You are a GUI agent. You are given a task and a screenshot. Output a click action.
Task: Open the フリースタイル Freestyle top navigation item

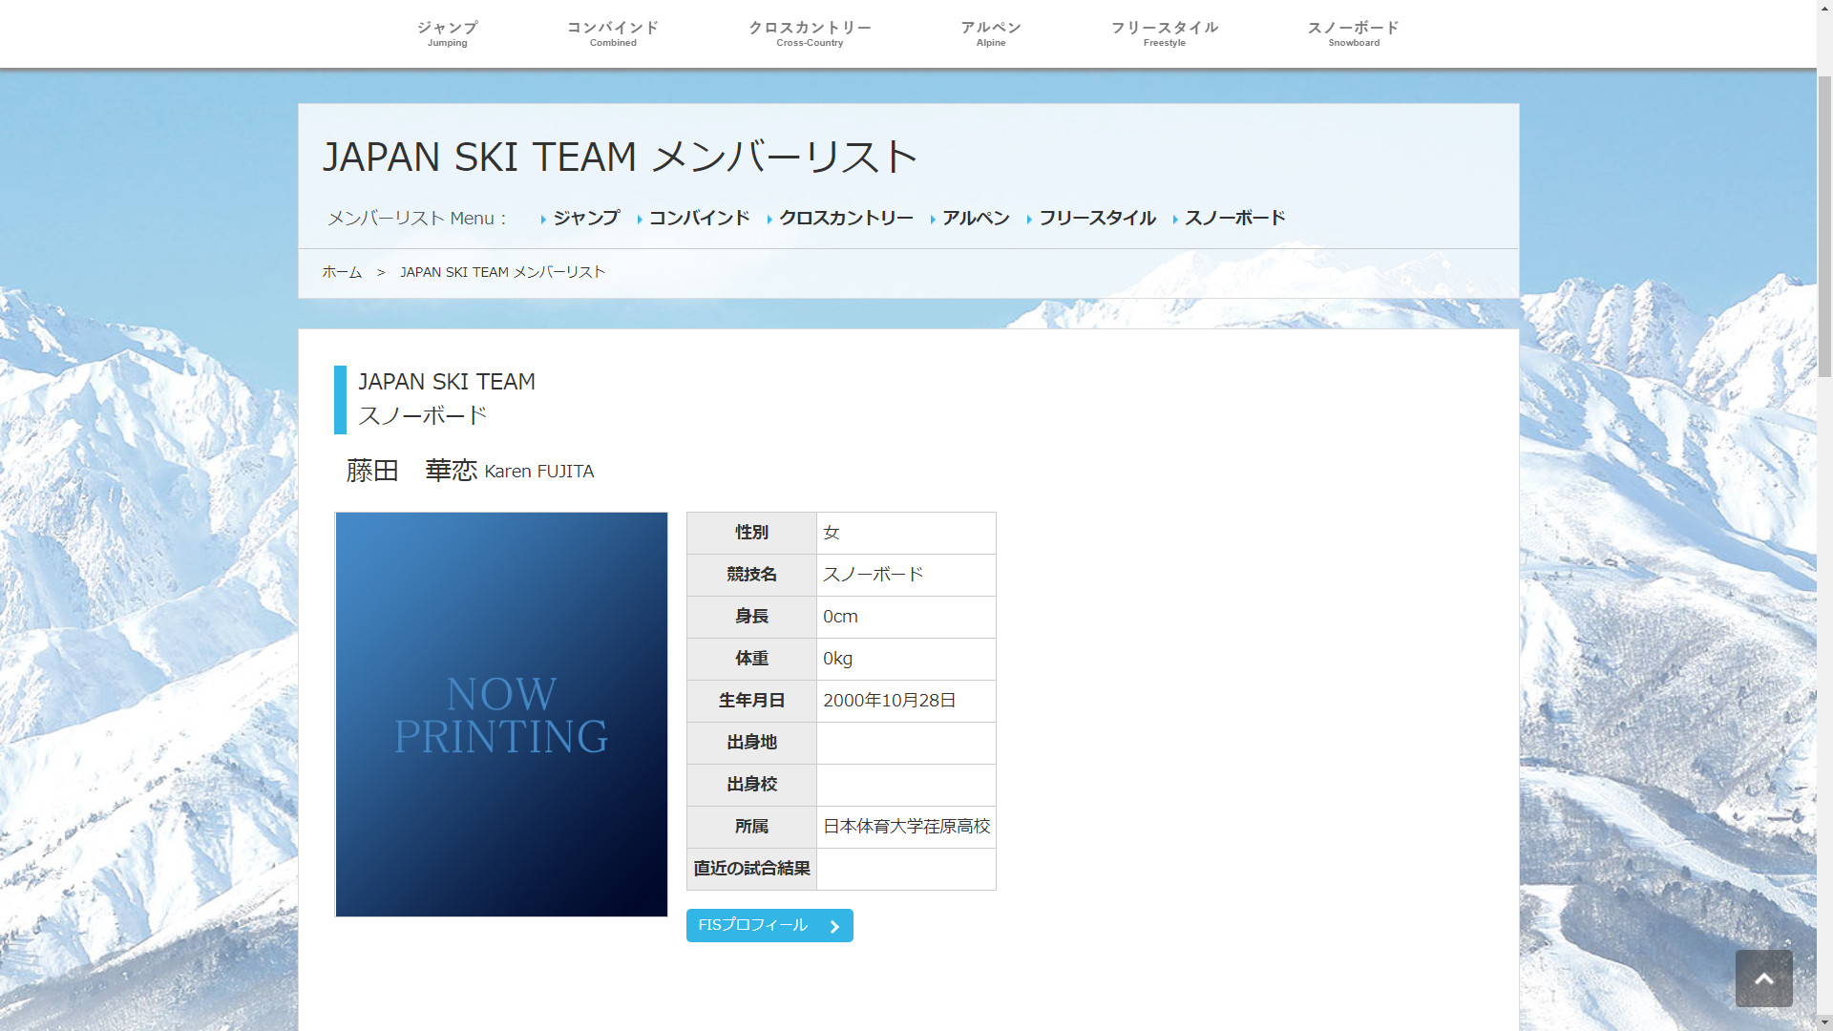tap(1164, 33)
